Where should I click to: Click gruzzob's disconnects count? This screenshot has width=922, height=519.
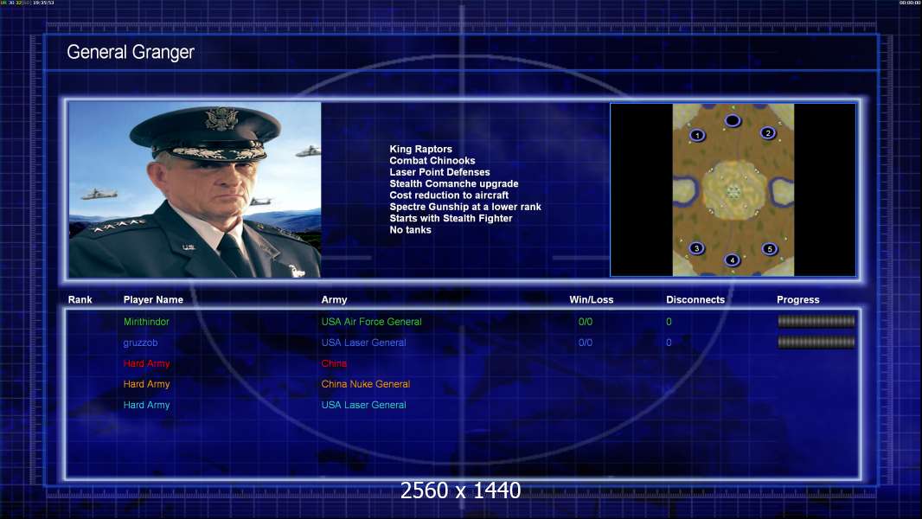click(x=669, y=343)
